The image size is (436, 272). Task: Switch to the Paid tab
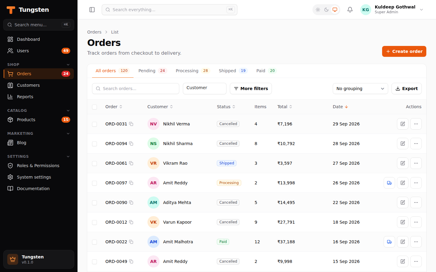266,71
